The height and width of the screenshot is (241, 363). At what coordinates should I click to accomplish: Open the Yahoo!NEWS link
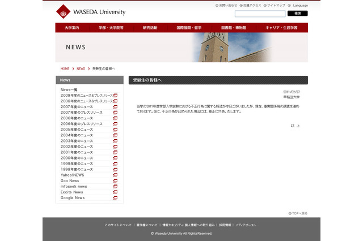[x=73, y=175]
